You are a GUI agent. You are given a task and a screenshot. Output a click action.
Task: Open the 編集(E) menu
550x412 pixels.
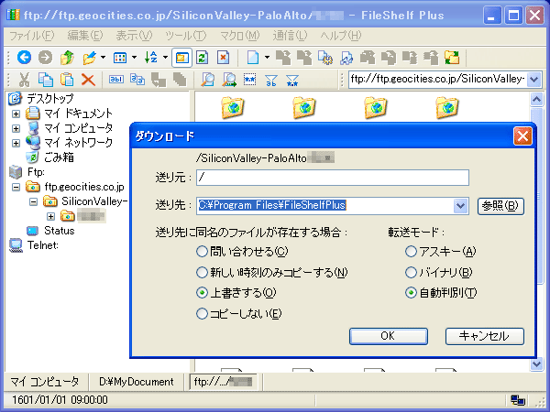(85, 36)
